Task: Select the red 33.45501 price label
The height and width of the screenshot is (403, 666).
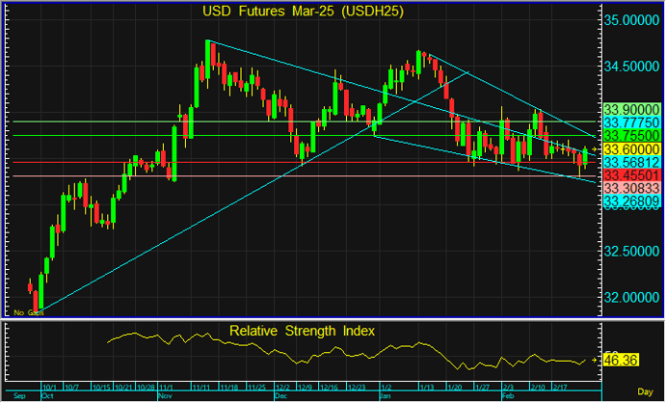Action: (630, 176)
